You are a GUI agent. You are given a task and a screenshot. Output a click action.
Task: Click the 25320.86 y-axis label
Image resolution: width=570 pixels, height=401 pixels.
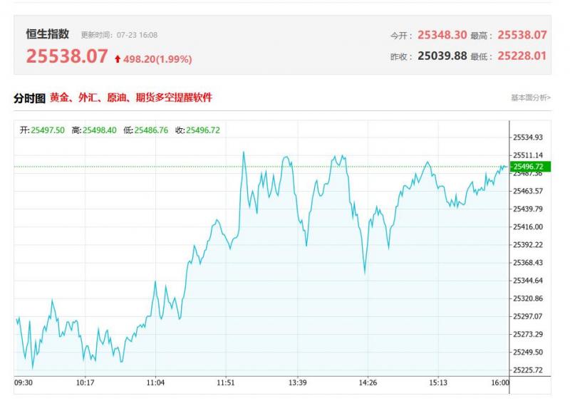[528, 298]
